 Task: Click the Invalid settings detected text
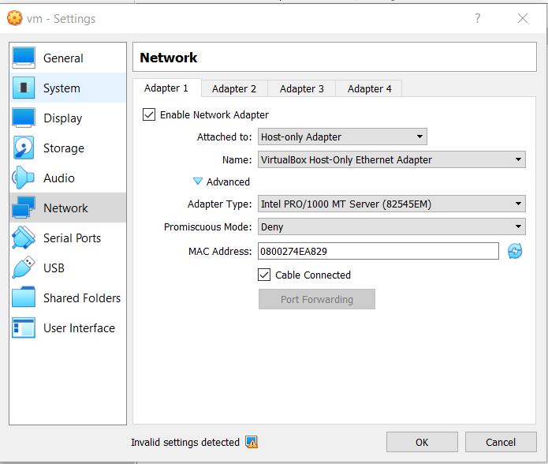(x=185, y=443)
